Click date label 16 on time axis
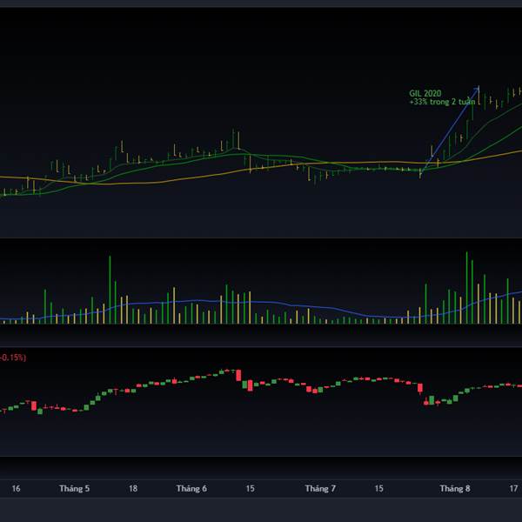 click(17, 489)
